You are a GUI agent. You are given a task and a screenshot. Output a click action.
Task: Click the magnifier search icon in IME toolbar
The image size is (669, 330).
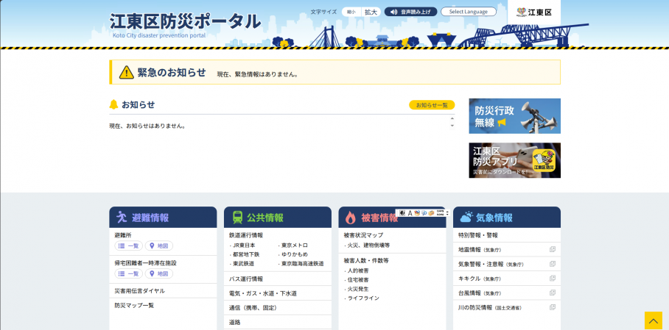point(424,213)
